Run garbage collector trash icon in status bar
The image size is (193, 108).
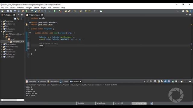[151, 103]
